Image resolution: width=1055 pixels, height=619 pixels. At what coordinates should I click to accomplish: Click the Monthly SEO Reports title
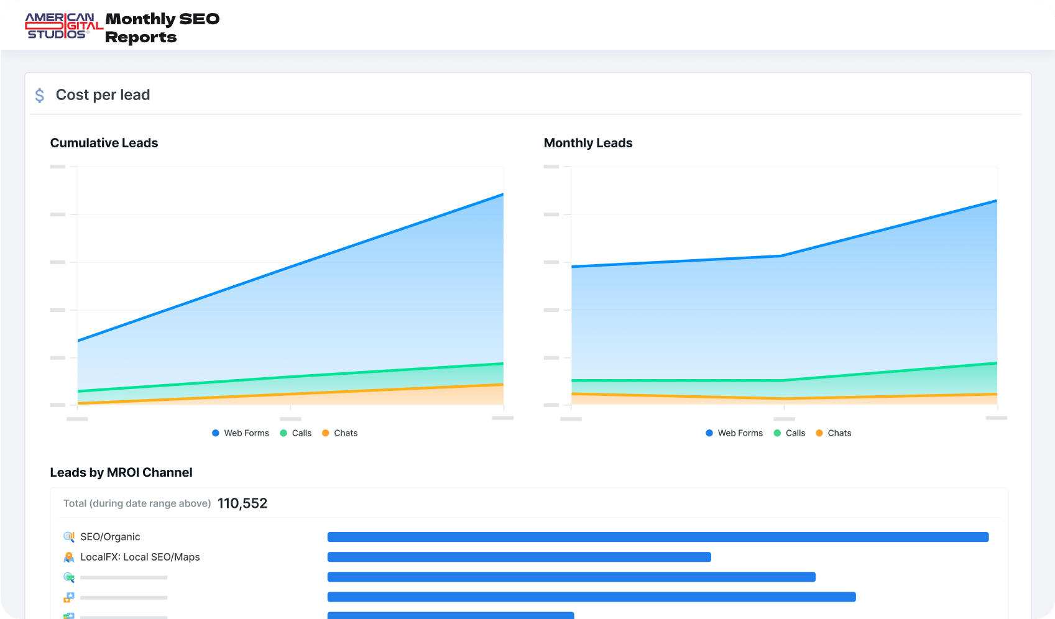point(162,28)
